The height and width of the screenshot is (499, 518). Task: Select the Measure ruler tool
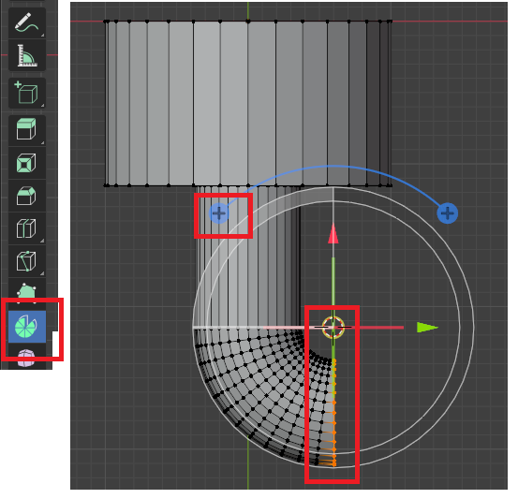coord(27,55)
